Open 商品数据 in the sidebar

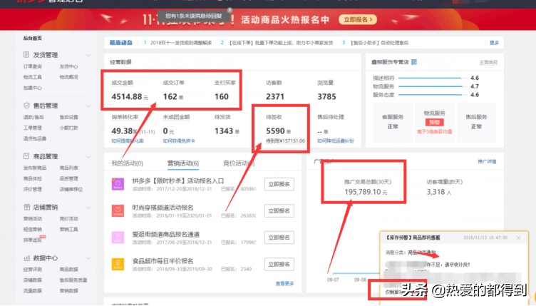(x=68, y=270)
